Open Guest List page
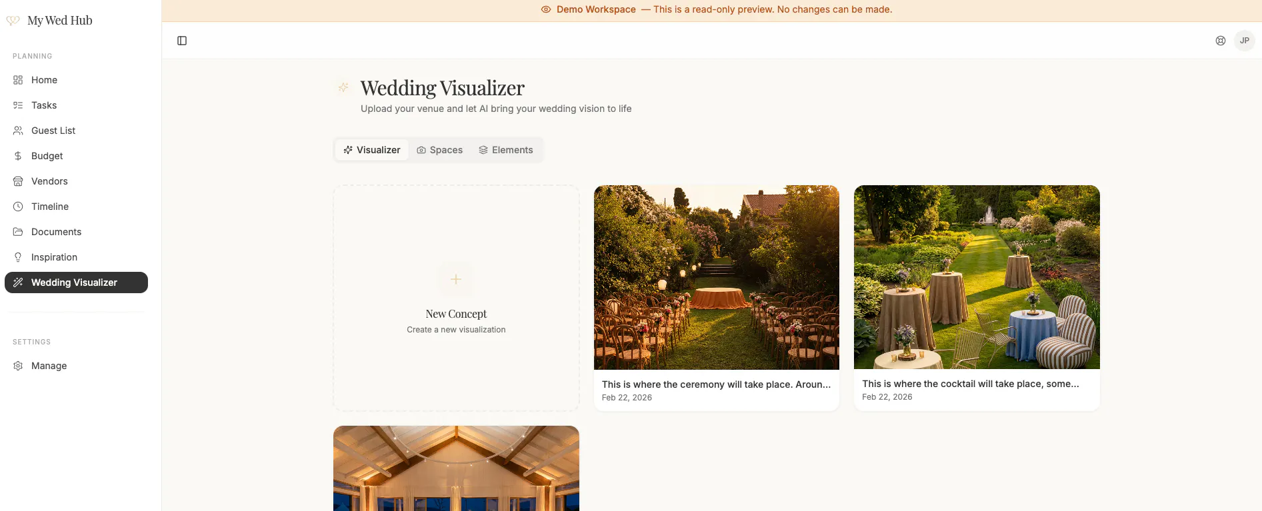Screen dimensions: 1262x511 coord(76,131)
